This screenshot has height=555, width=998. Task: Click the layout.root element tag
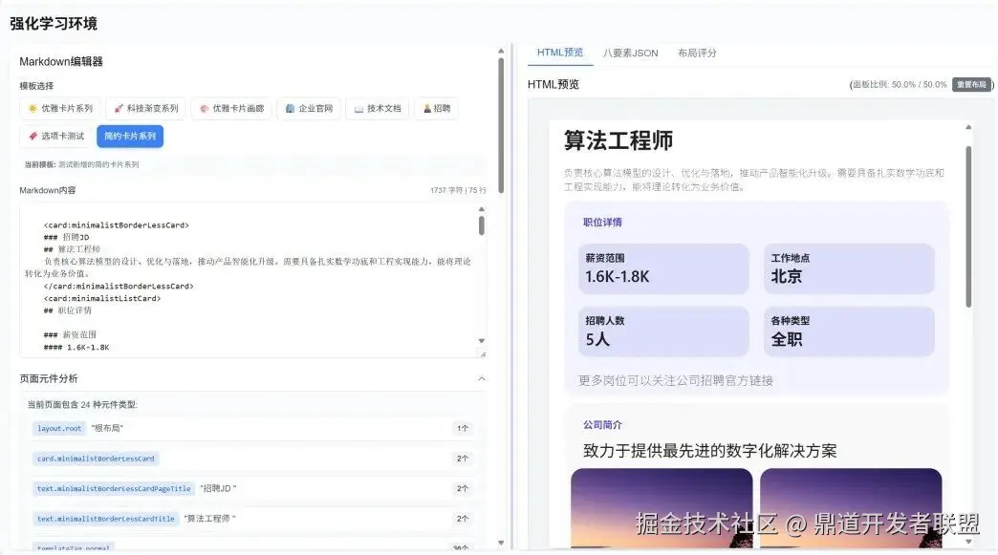tap(58, 428)
